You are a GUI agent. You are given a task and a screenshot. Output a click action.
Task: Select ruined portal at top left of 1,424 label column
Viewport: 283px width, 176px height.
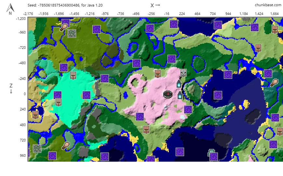255,27
